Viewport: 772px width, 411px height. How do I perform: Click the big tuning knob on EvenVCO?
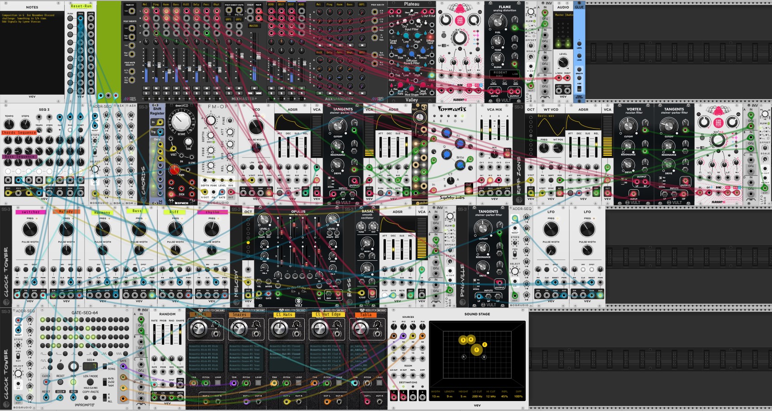[x=181, y=121]
